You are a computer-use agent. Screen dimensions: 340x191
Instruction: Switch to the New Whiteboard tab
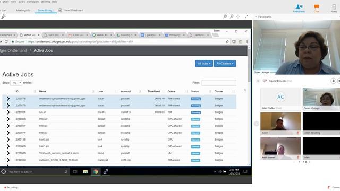pyautogui.click(x=74, y=10)
